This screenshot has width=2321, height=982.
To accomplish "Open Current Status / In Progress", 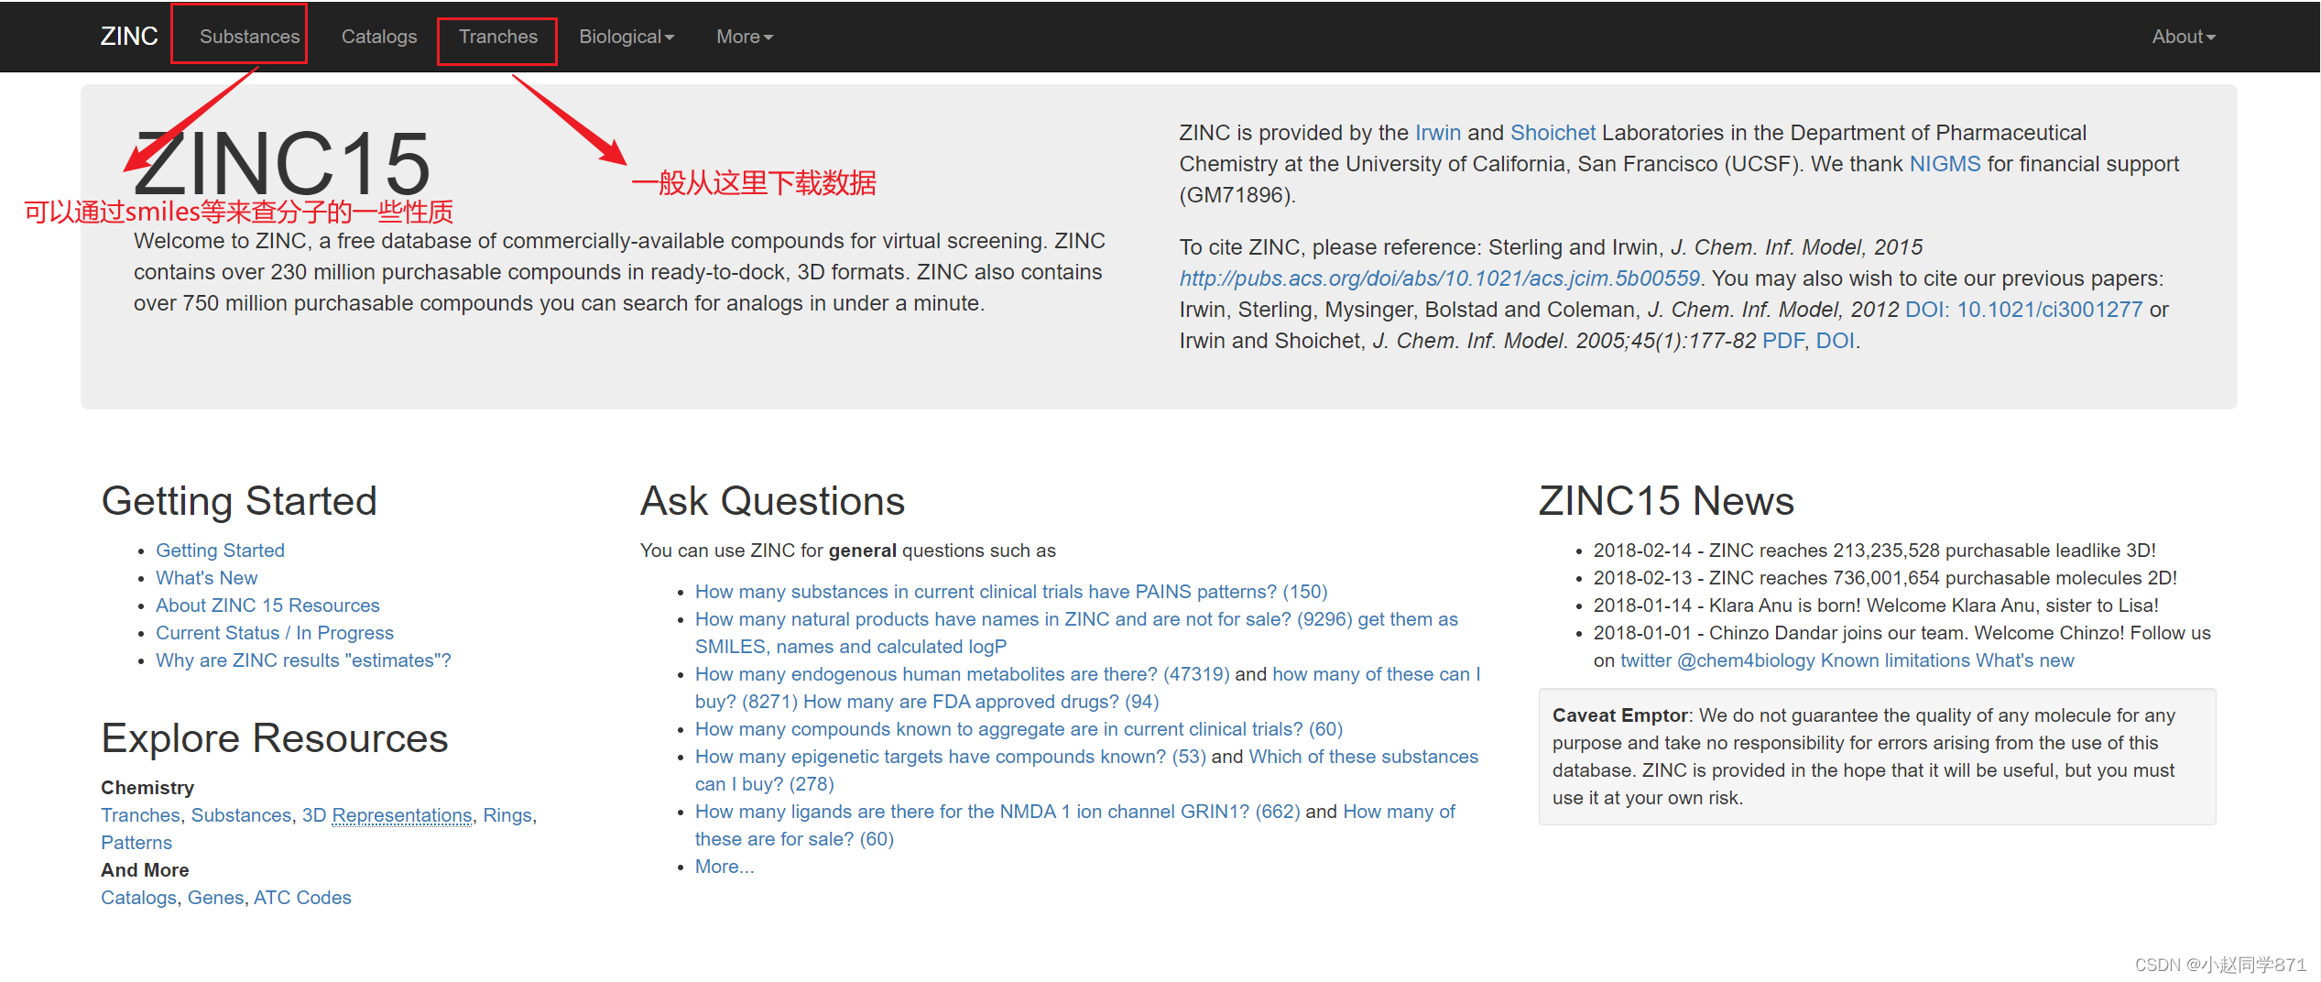I will click(275, 633).
